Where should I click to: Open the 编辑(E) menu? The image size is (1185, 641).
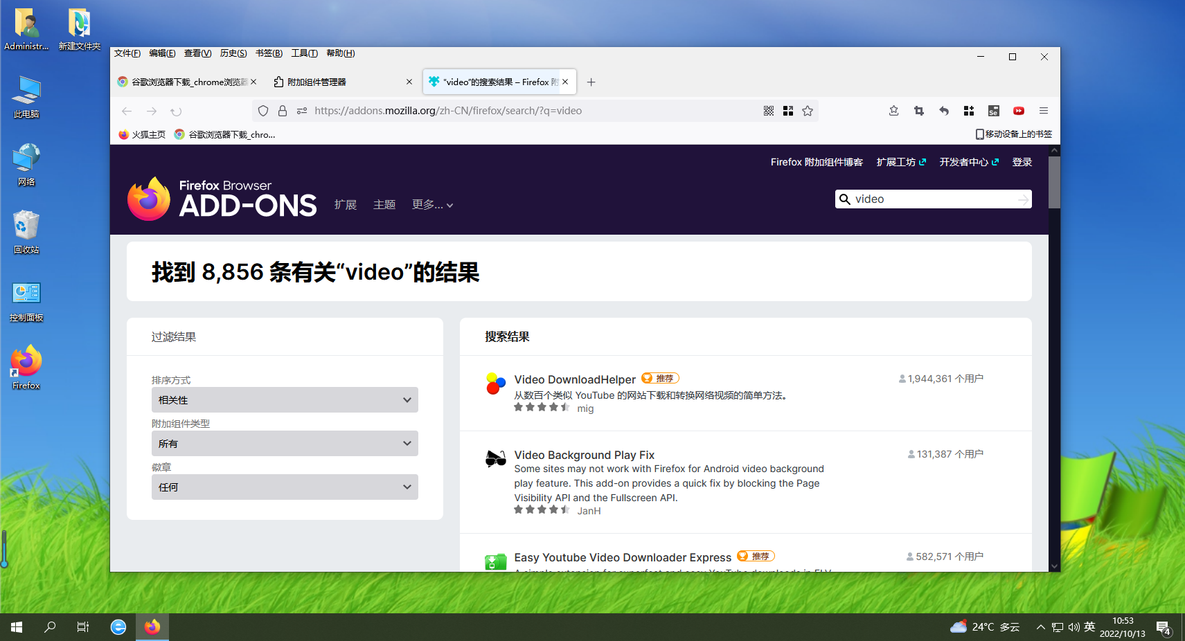point(162,53)
